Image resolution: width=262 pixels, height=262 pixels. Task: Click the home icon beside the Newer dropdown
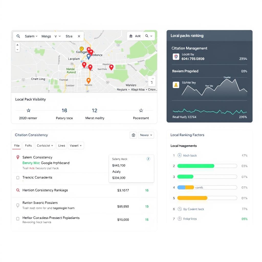pos(133,135)
